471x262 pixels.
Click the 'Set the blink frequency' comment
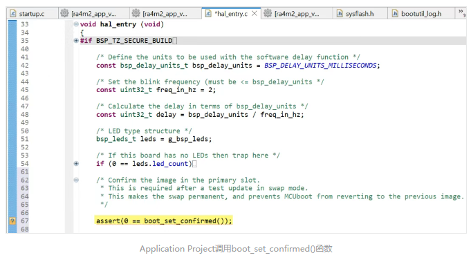pyautogui.click(x=210, y=82)
